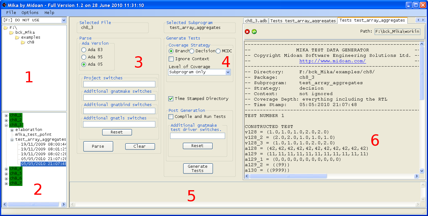This screenshot has height=216, width=428.
Task: Enable Compile and Run Tests checkbox
Action: point(171,117)
